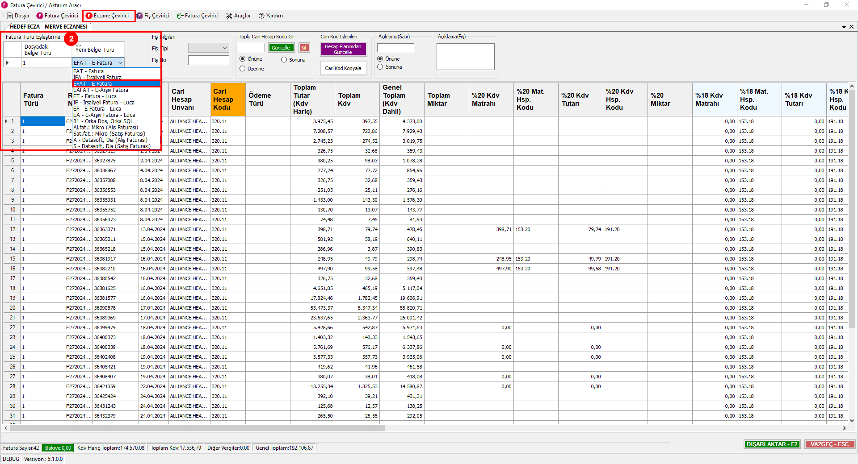Click Hesap Planımdan Güncelle button

[x=343, y=49]
